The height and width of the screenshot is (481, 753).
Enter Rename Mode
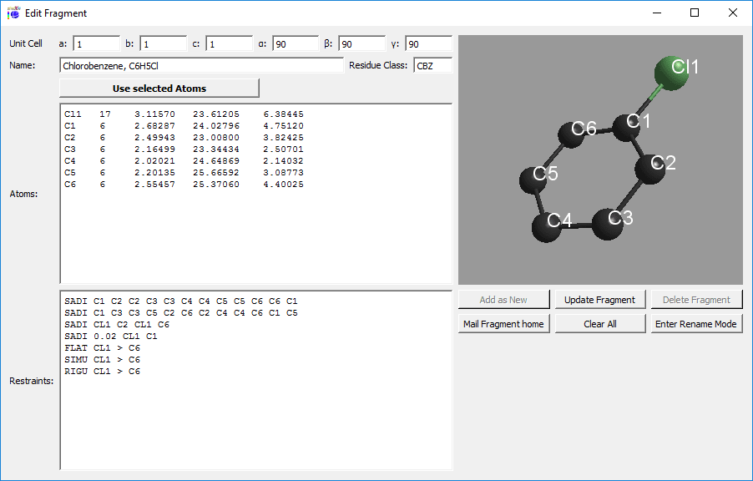coord(696,322)
